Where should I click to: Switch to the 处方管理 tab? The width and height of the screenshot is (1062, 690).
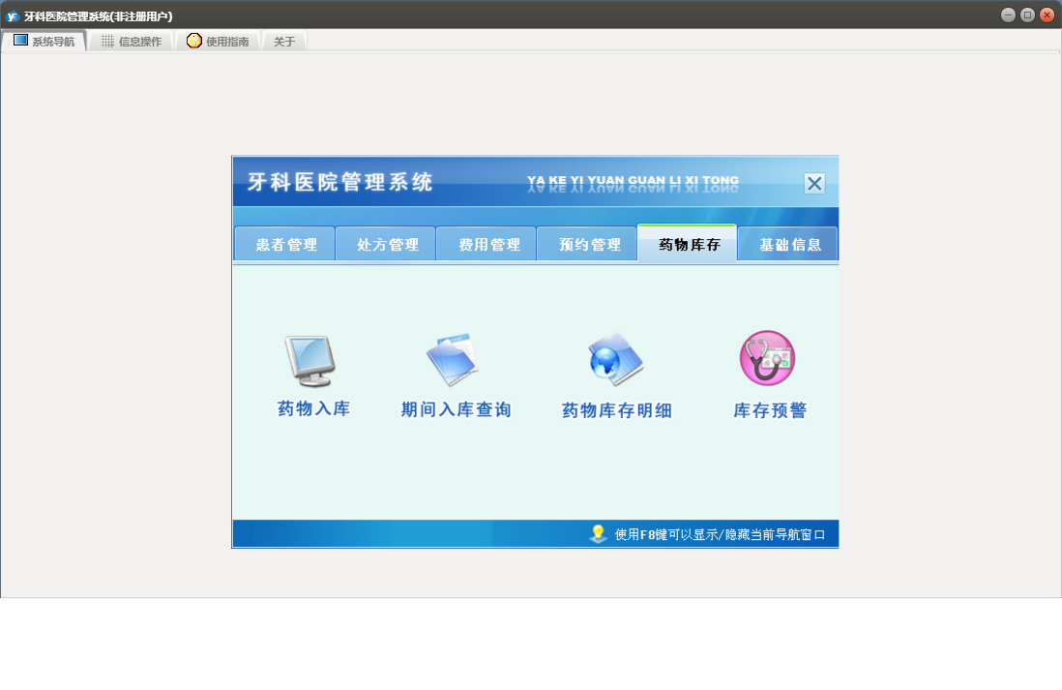pos(387,244)
